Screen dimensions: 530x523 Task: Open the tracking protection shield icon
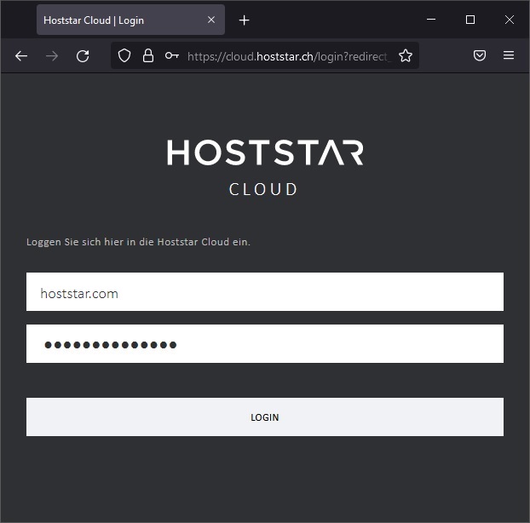click(x=124, y=55)
